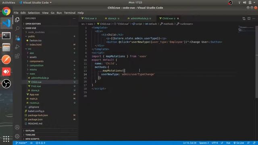Show all applications grid in the dock
This screenshot has width=258, height=145.
pyautogui.click(x=6, y=139)
